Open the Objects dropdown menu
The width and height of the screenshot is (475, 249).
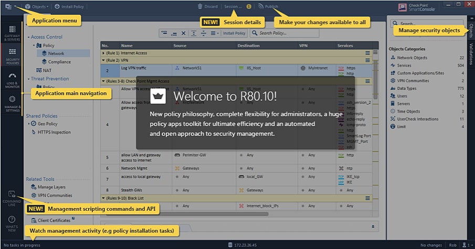[x=37, y=7]
